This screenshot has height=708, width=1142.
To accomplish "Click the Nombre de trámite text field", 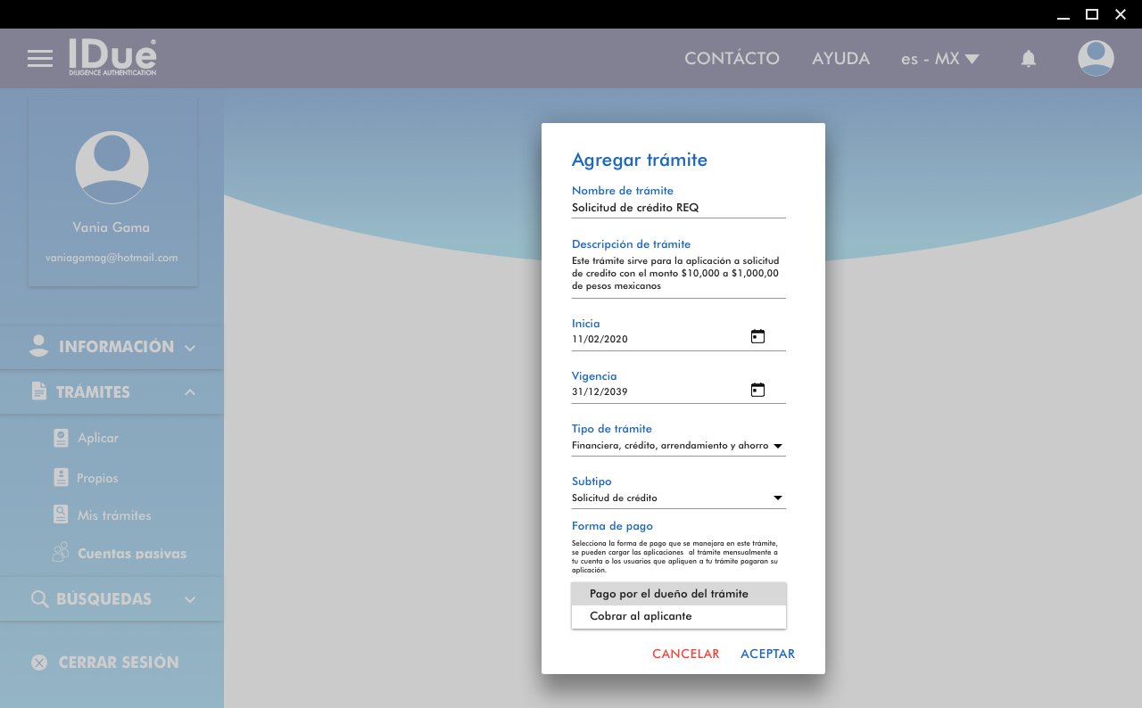I will [x=678, y=208].
